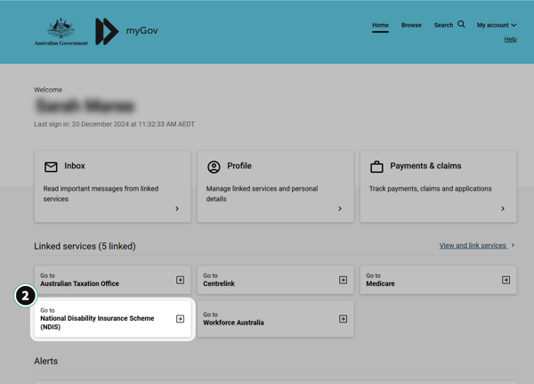Open the Inbox card title
The image size is (534, 384).
point(75,166)
